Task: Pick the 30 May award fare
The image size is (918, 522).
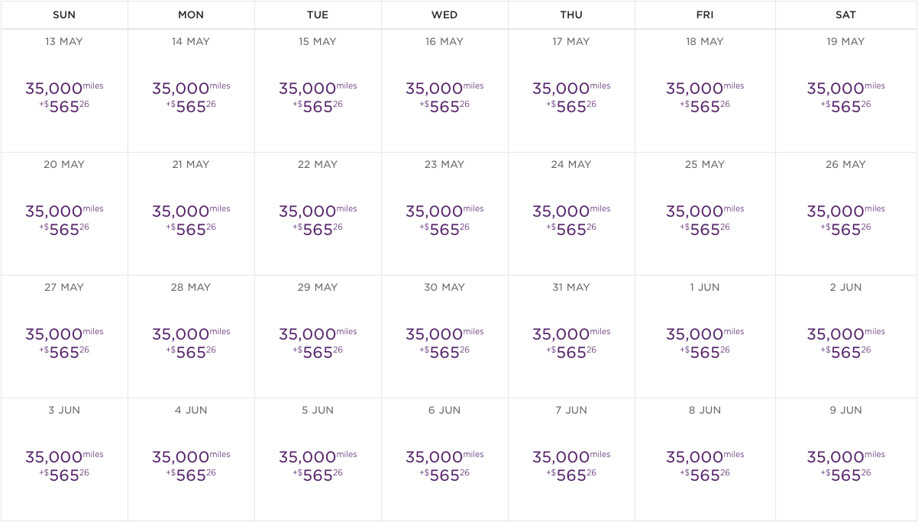Action: point(444,343)
